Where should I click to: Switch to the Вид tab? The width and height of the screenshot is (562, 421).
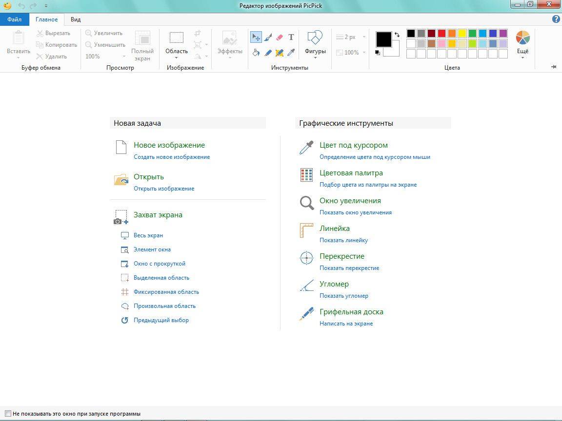(76, 19)
